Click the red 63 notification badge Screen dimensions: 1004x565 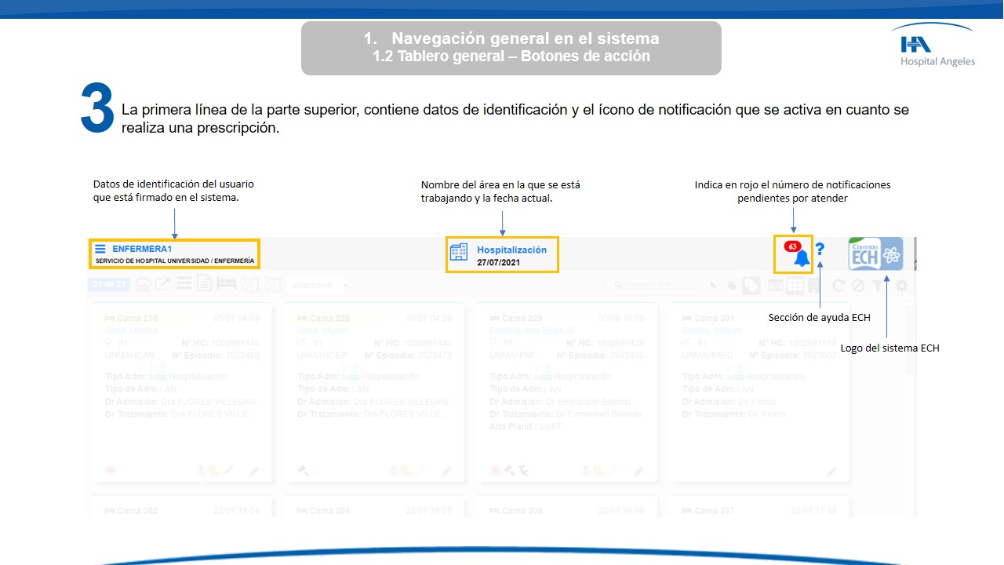pos(792,246)
